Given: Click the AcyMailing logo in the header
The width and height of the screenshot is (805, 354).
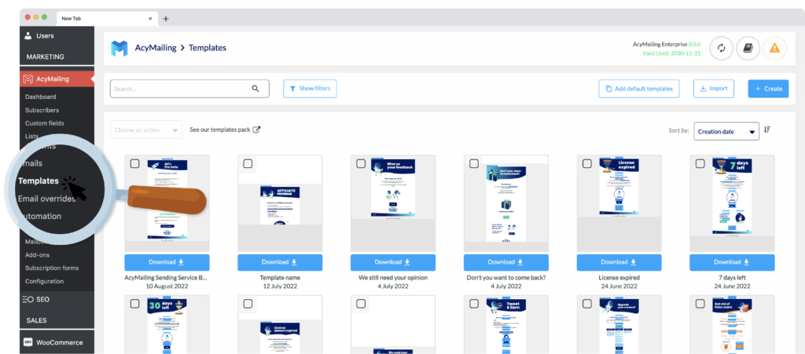Looking at the screenshot, I should coord(119,48).
